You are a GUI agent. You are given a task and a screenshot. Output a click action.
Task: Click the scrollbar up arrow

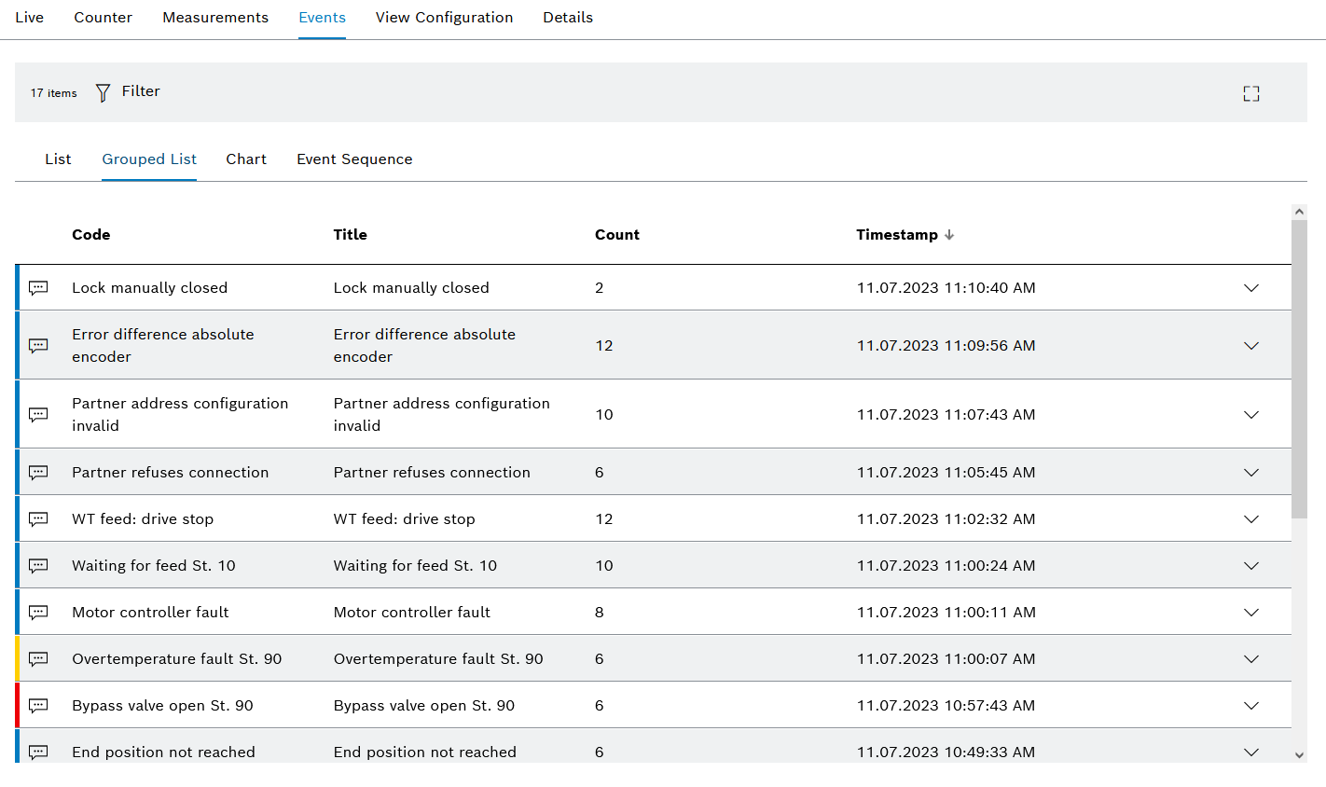tap(1300, 213)
